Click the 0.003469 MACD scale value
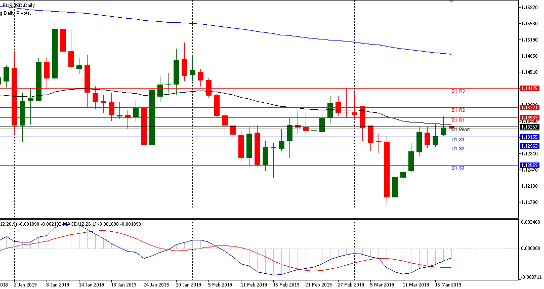 pyautogui.click(x=530, y=222)
